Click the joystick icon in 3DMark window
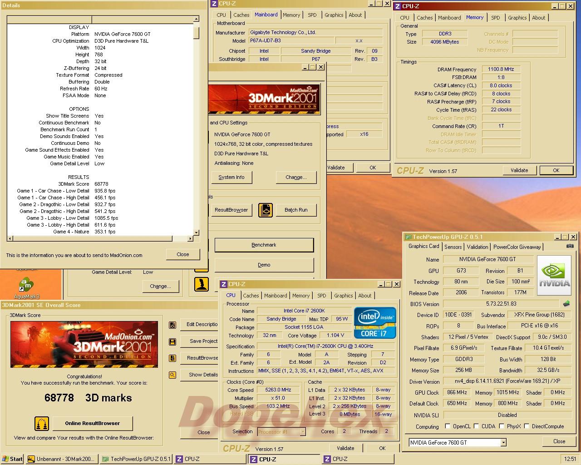 (202, 284)
